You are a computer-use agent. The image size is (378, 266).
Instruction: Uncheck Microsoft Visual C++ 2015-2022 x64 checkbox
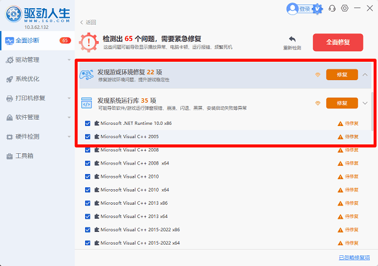tap(88, 243)
